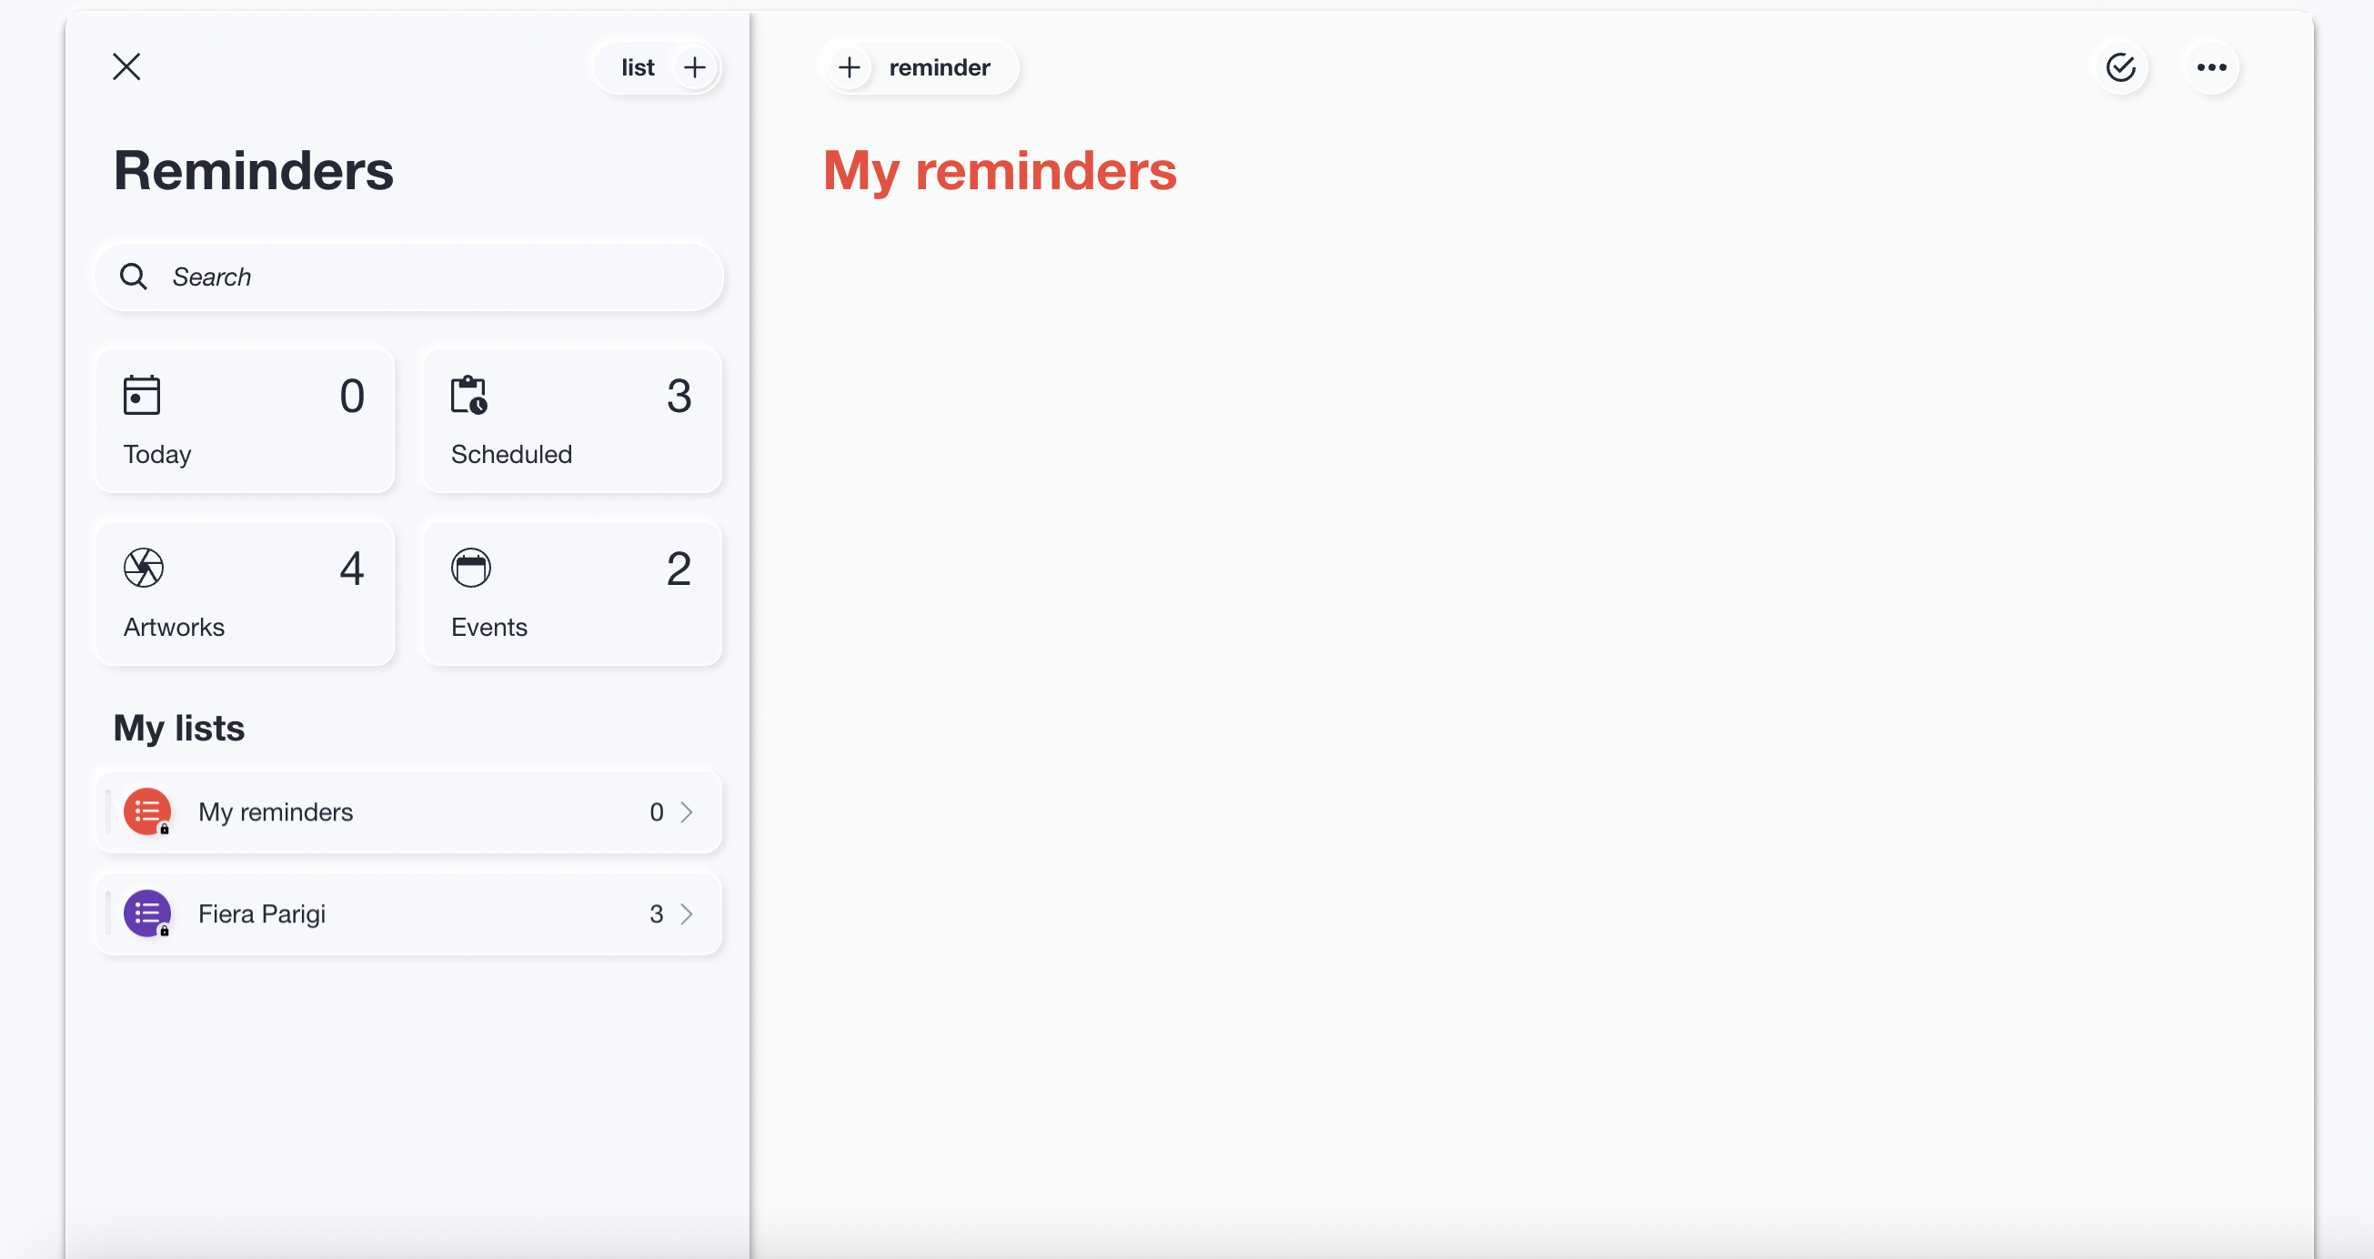Click the plus icon next to list
Screen dimensions: 2374x1259
point(695,67)
